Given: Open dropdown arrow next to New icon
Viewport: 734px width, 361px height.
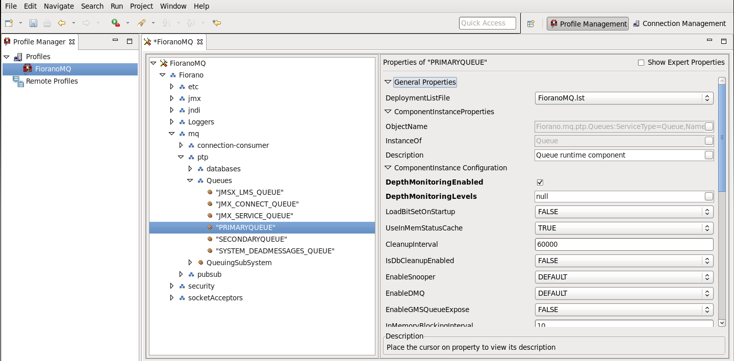Looking at the screenshot, I should (21, 23).
